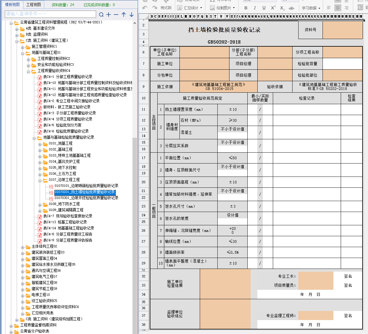Apply italic formatting
Viewport: 368px width, 334px height.
[255, 8]
